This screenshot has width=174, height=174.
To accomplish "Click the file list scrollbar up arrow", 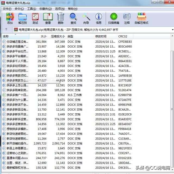I will coord(172,36).
